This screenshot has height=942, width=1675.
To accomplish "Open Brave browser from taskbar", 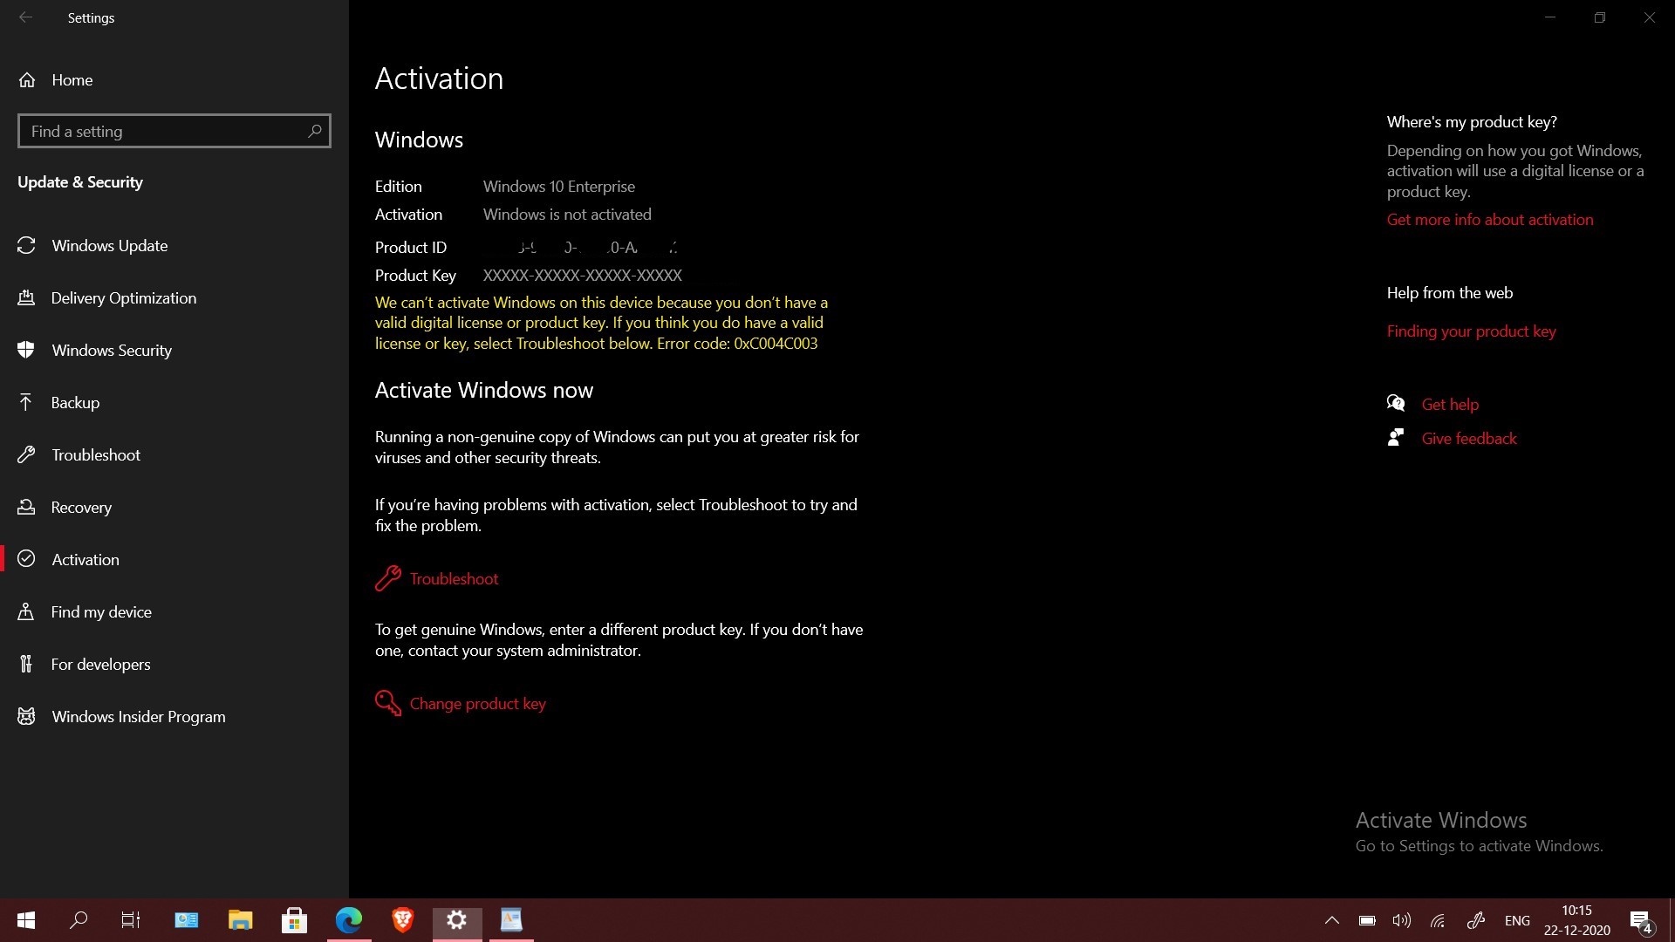I will coord(402,919).
